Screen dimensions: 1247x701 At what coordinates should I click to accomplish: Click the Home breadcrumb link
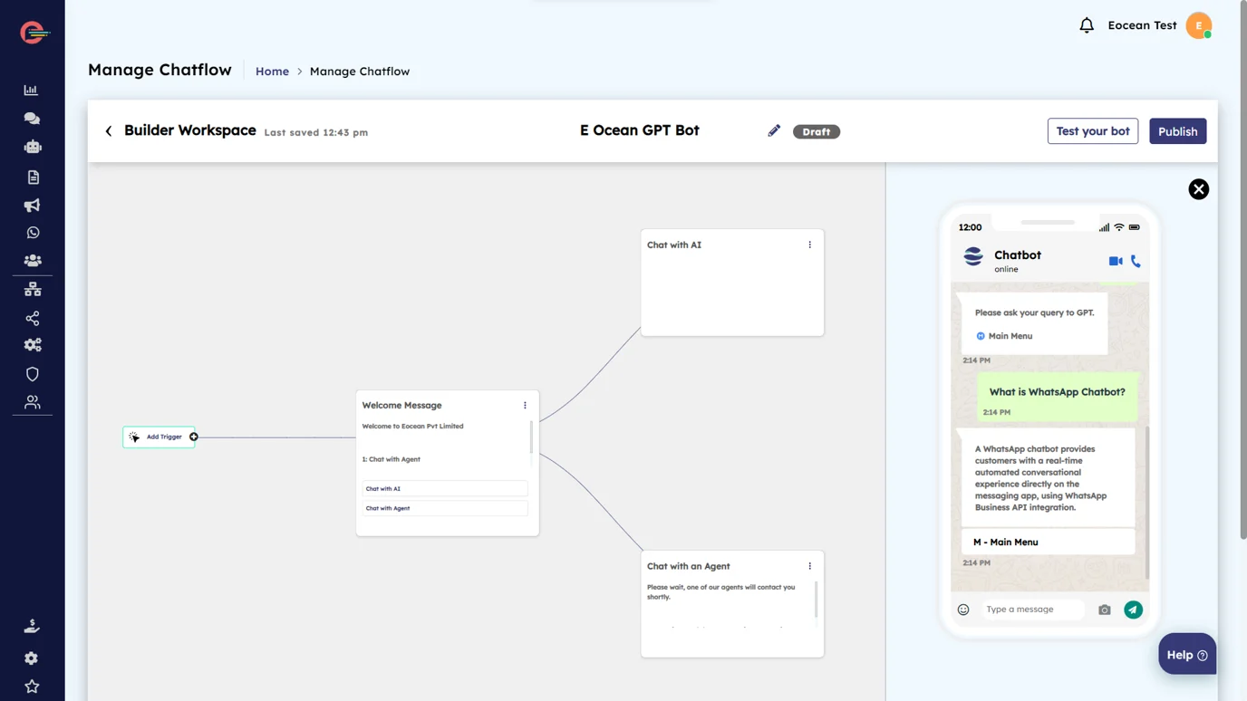(272, 72)
